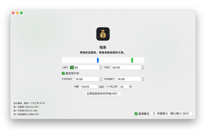Disable the 紧凑模式 checkbox

pyautogui.click(x=136, y=114)
